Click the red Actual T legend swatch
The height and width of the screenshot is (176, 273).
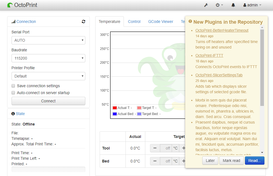115,108
